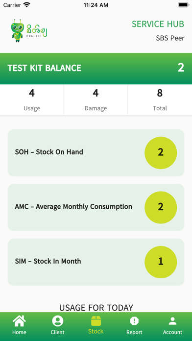Screen dimensions: 192x341
Task: Tap the Usage count cell
Action: 32,99
